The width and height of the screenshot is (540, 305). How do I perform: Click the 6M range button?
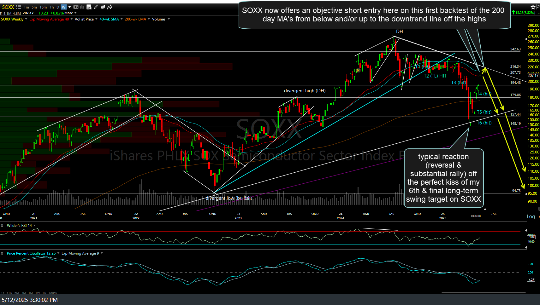[17, 293]
